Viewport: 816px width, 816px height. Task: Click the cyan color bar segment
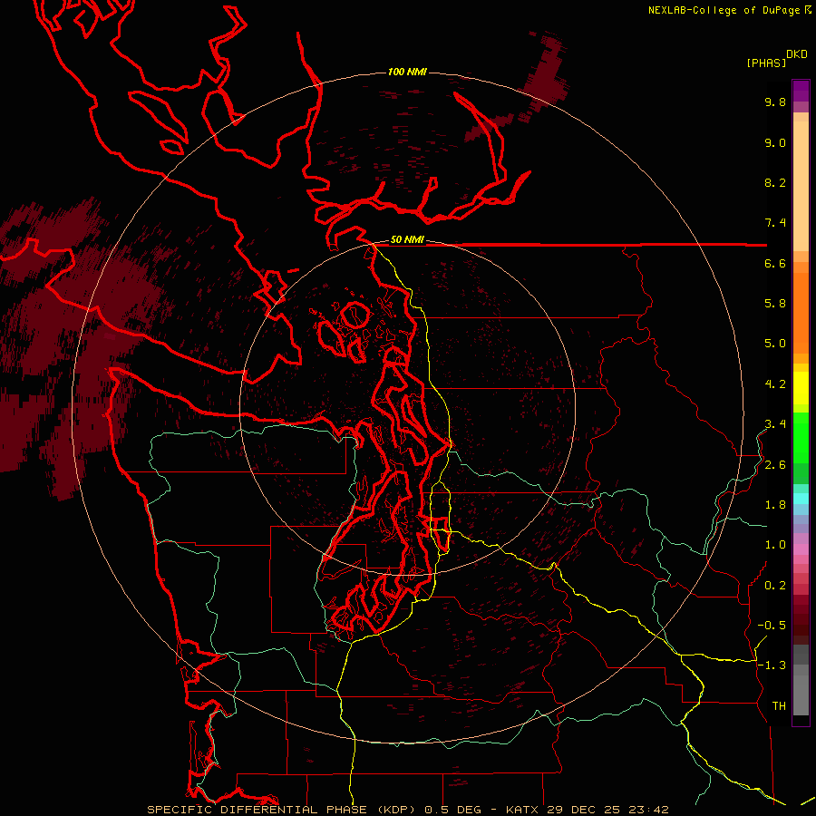click(x=801, y=499)
